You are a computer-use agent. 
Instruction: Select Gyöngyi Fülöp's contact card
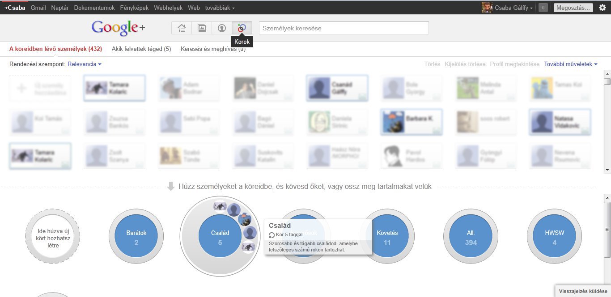486,156
